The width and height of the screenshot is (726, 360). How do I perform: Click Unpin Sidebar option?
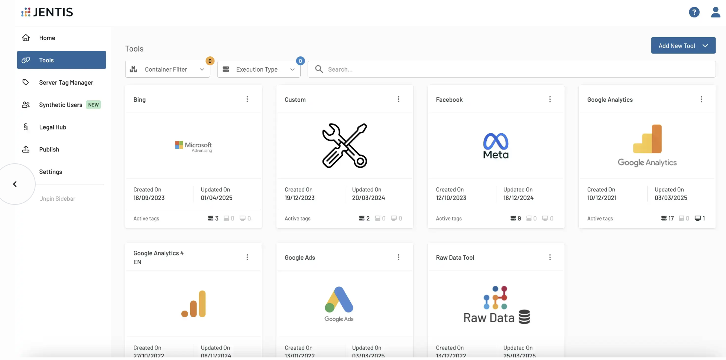pyautogui.click(x=57, y=199)
